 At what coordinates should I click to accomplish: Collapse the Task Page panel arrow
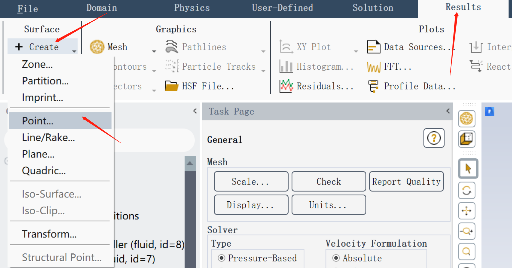pos(448,111)
